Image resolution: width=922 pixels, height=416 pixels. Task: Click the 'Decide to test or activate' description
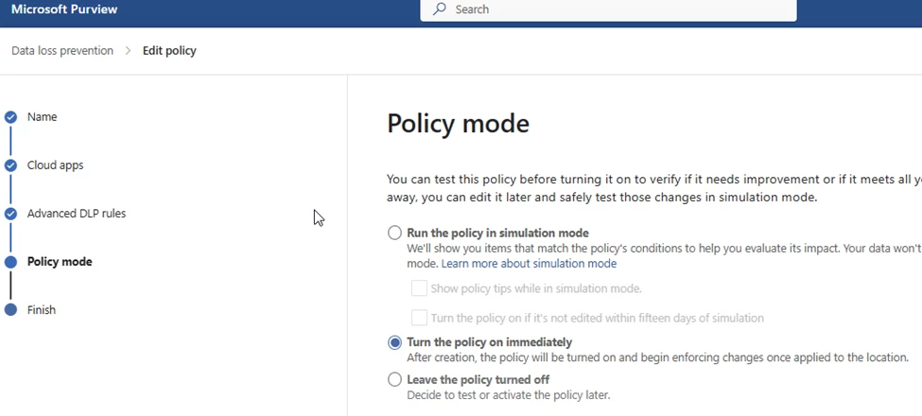pos(509,395)
